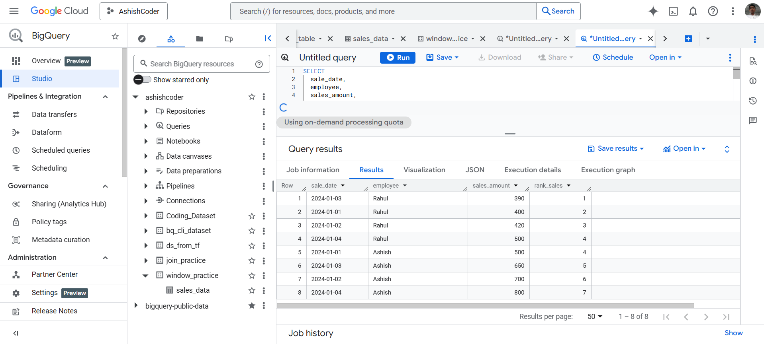
Task: Collapse the Governance section
Action: click(105, 186)
